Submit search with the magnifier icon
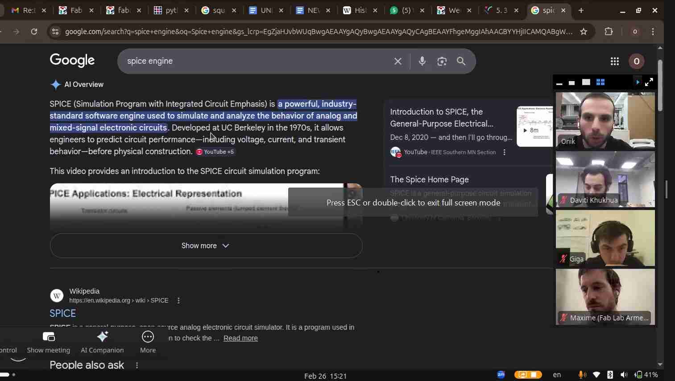Screen dimensions: 675x381 [x=461, y=61]
